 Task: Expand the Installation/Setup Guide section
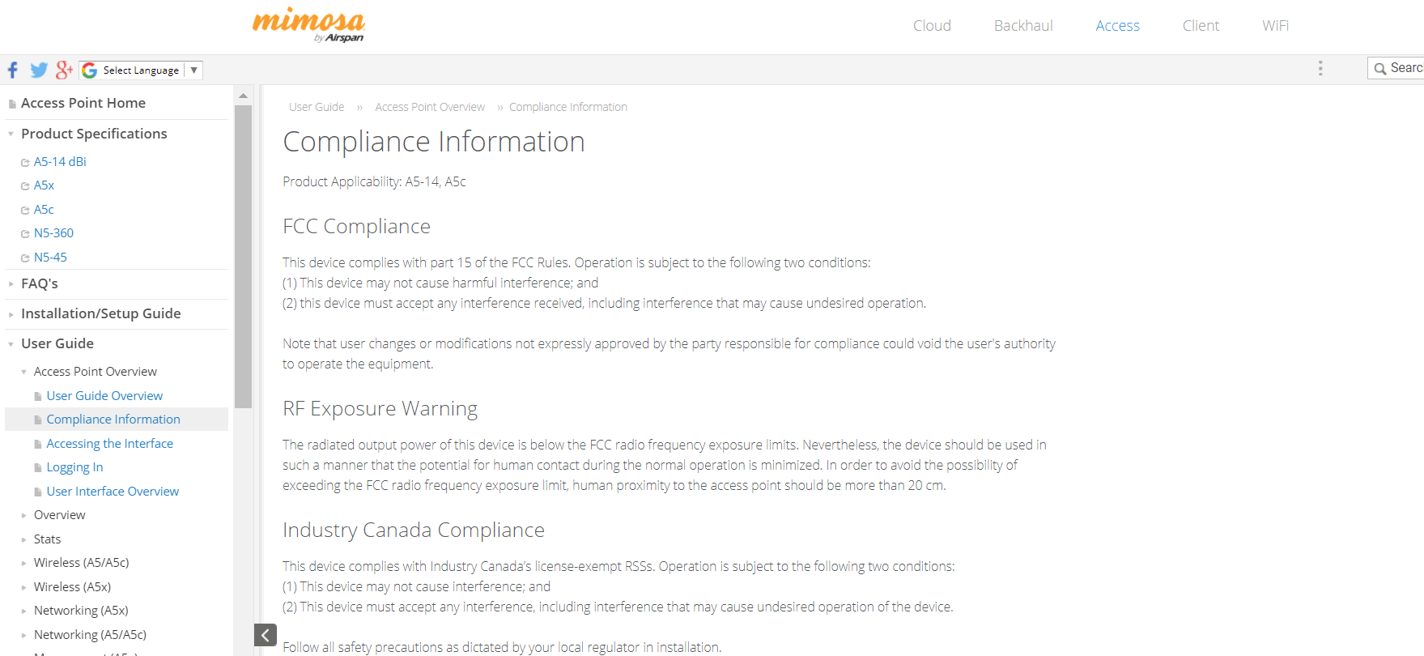tap(11, 314)
